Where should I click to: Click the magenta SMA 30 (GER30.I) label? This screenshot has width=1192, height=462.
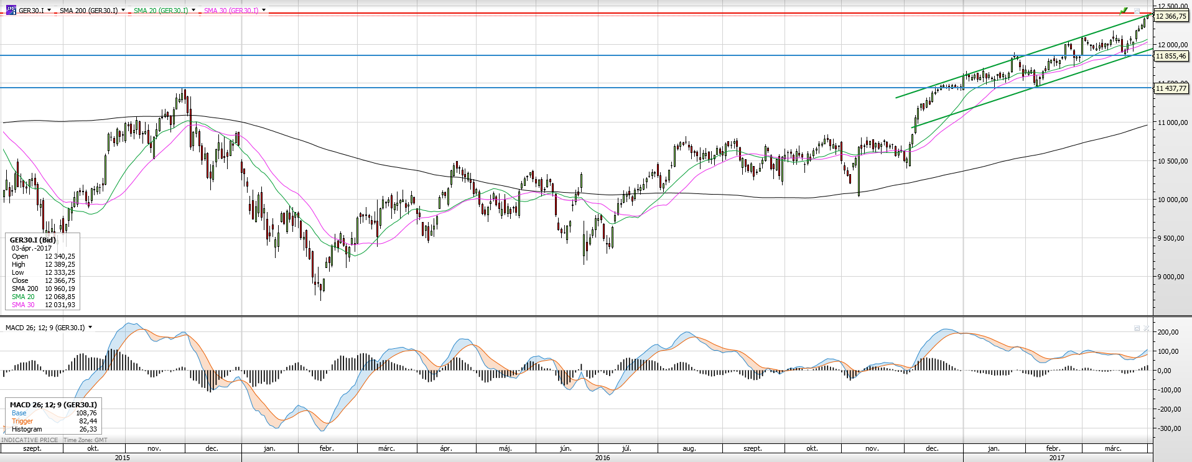(x=231, y=11)
